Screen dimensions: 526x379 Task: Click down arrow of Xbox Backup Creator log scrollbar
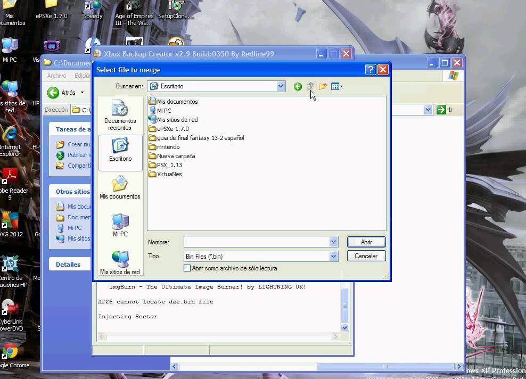(345, 328)
